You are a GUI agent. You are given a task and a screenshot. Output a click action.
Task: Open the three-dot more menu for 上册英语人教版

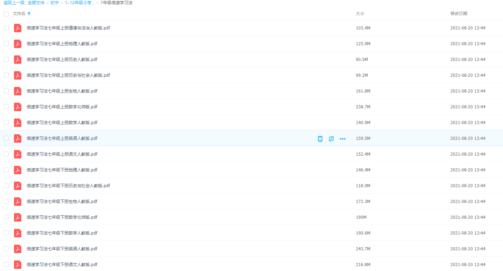[x=343, y=138]
